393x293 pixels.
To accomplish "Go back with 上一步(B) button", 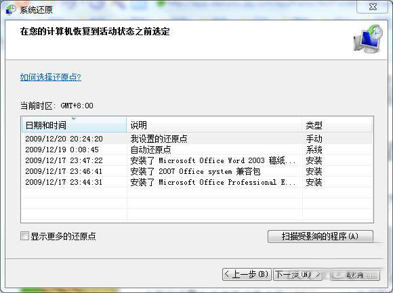I will tap(247, 275).
